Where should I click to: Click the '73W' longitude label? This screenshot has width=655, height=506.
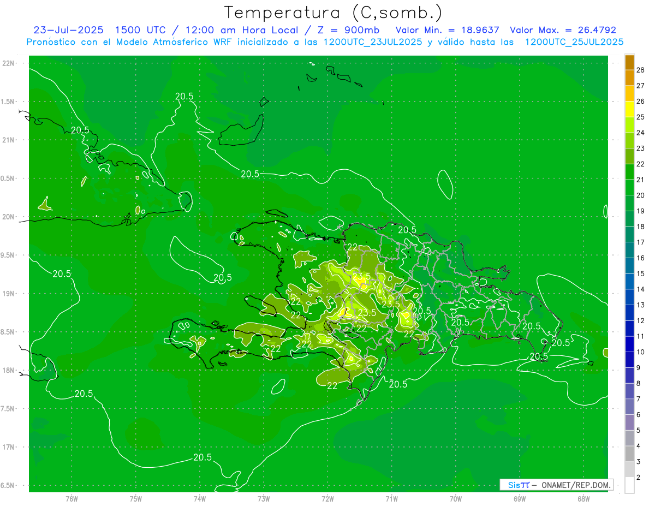click(x=264, y=499)
